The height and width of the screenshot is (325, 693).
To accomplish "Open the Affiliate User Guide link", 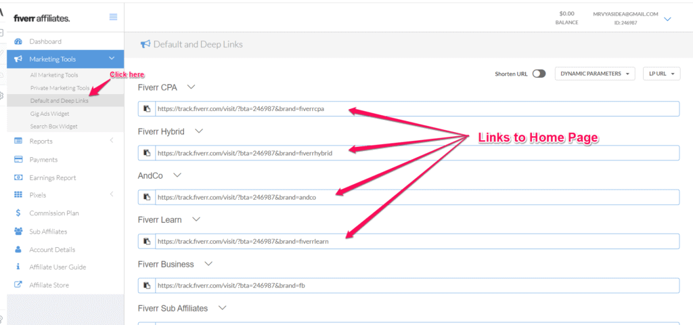I will 58,267.
